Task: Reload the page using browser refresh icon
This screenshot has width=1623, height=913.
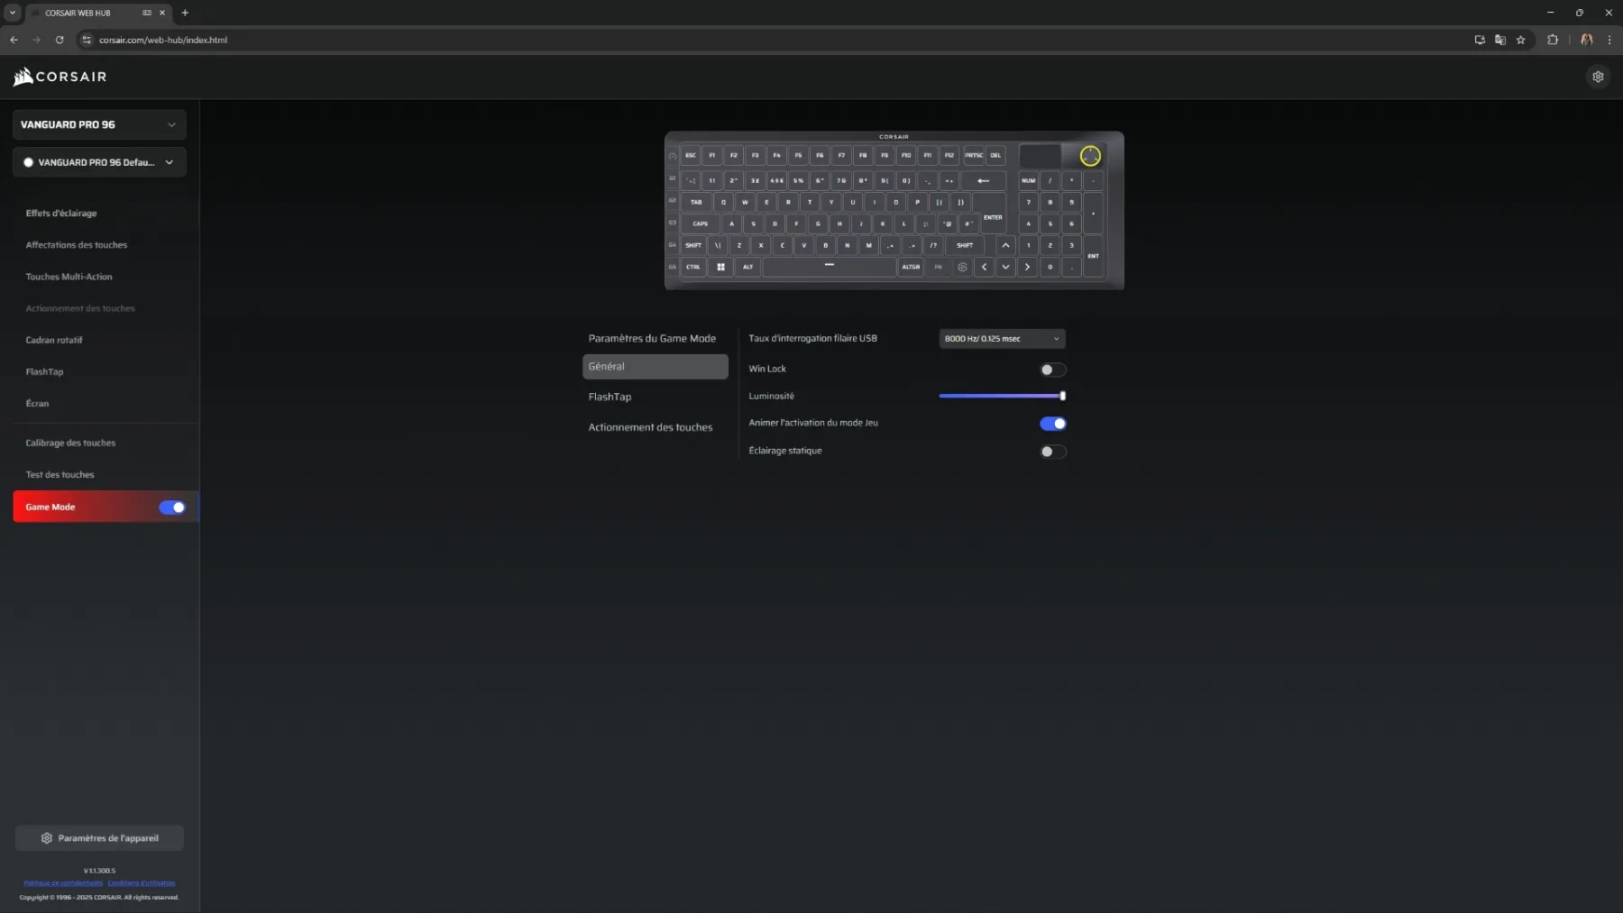Action: pyautogui.click(x=60, y=40)
